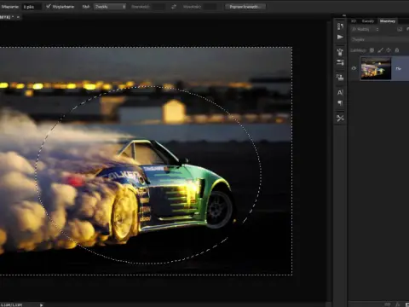Image resolution: width=409 pixels, height=307 pixels.
Task: Open the Actions panel play icon
Action: [340, 38]
